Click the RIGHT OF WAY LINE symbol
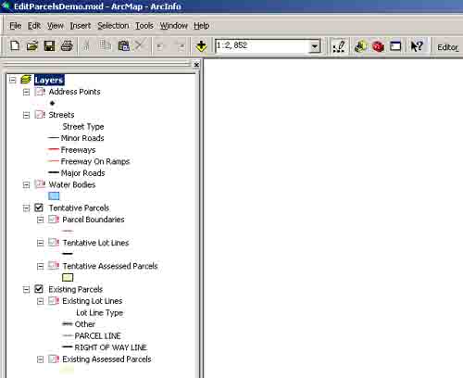This screenshot has width=463, height=378. coord(68,347)
